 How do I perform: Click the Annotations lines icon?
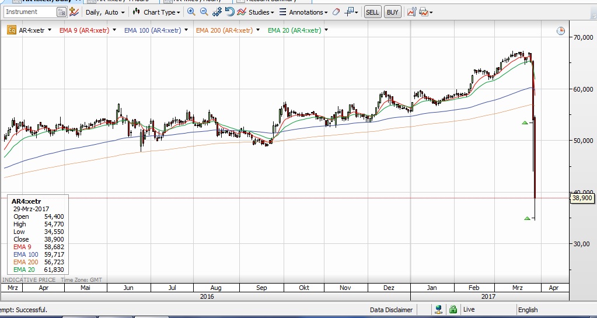point(282,12)
